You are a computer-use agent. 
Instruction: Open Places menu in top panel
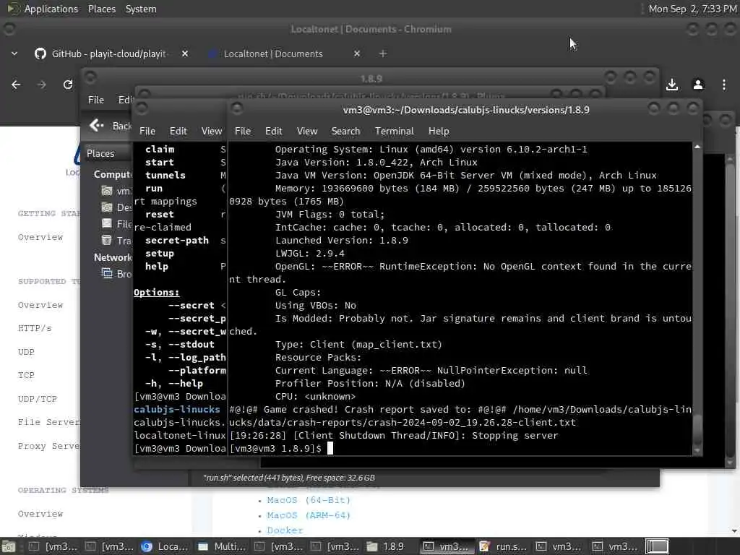coord(101,9)
